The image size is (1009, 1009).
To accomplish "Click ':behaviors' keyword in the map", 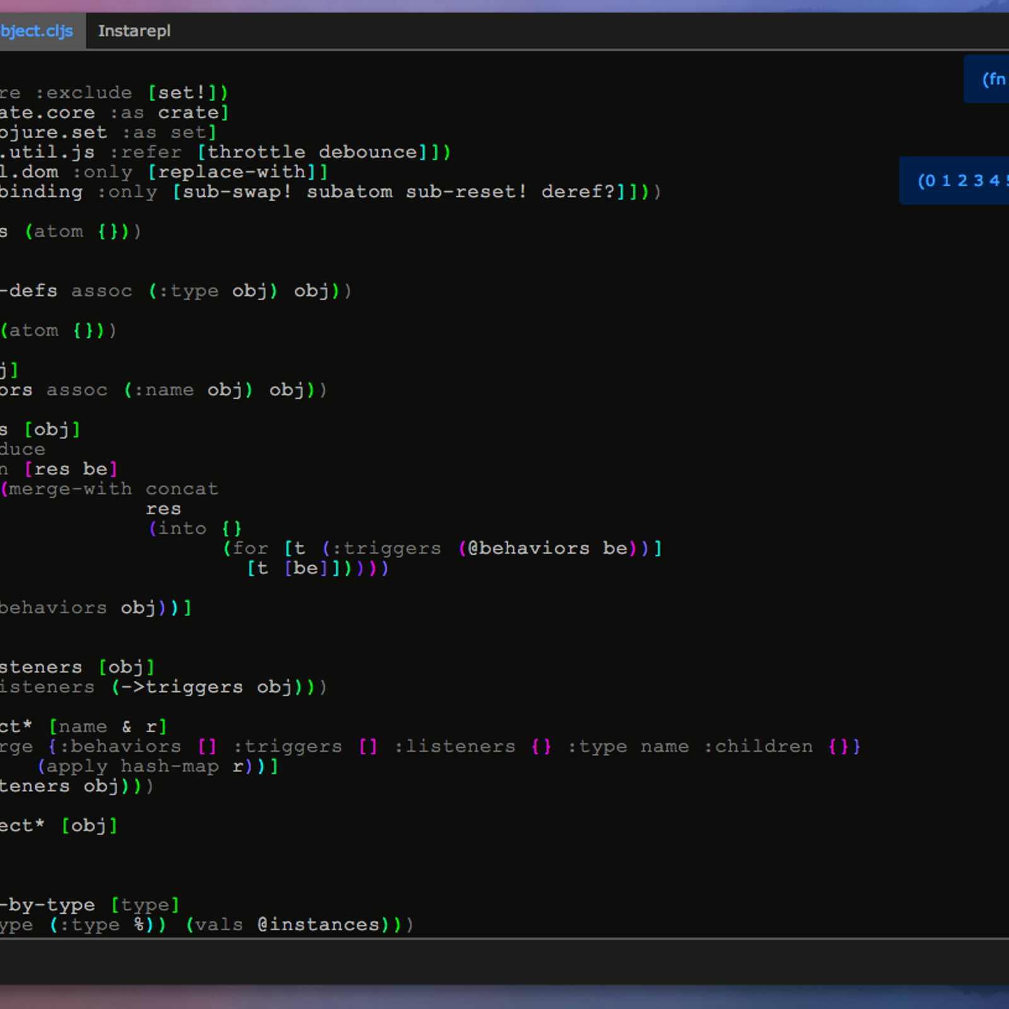I will coord(120,747).
